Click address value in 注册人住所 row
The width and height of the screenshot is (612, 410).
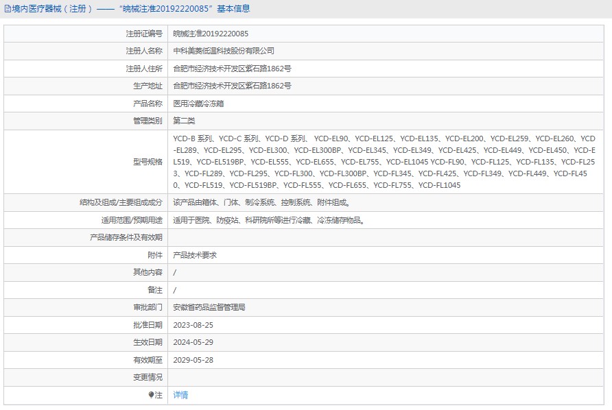232,69
